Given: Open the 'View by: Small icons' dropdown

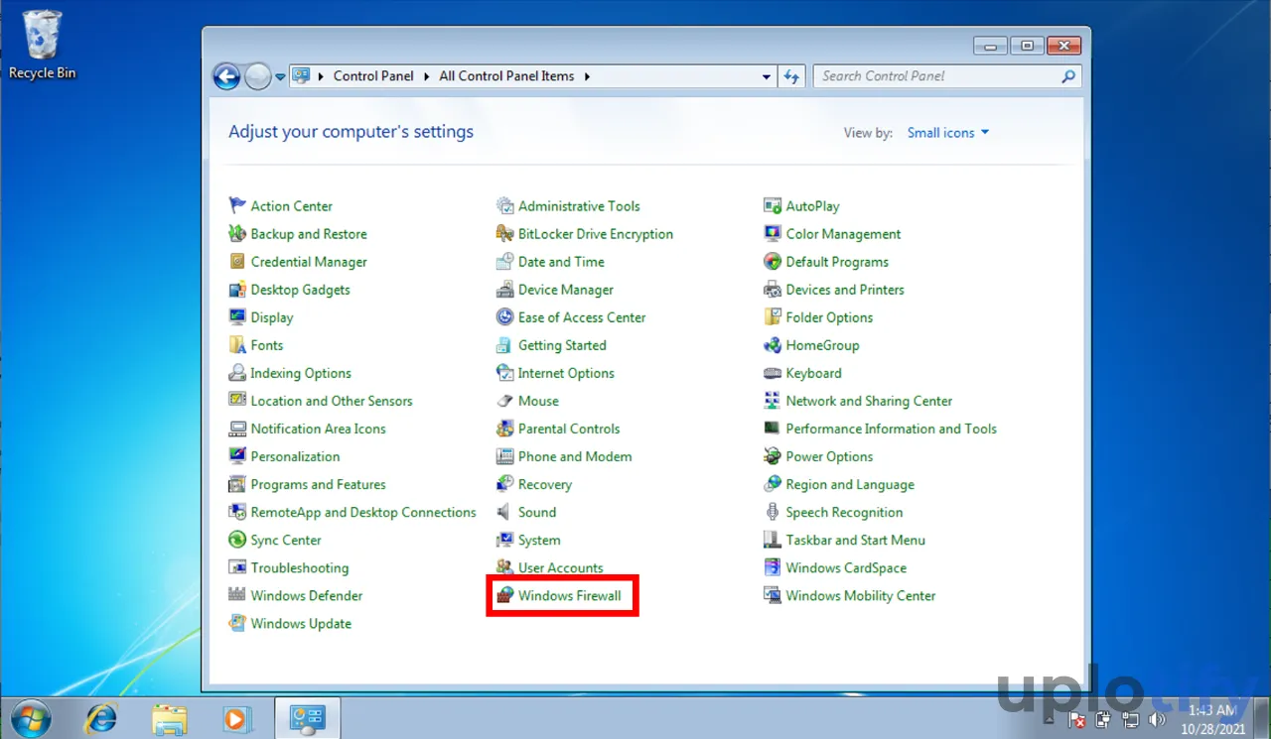Looking at the screenshot, I should click(x=948, y=132).
